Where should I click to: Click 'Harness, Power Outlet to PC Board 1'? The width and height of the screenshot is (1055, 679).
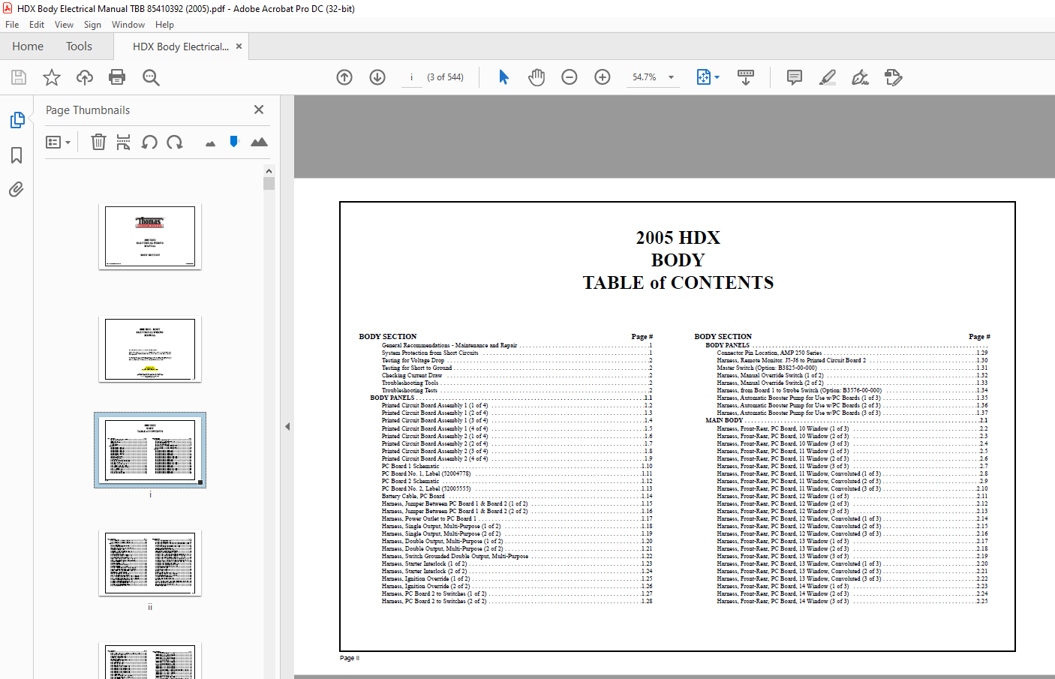pos(428,518)
